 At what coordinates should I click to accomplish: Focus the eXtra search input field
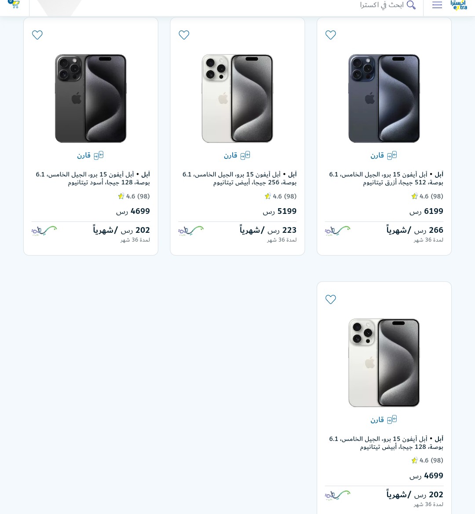coord(382,5)
